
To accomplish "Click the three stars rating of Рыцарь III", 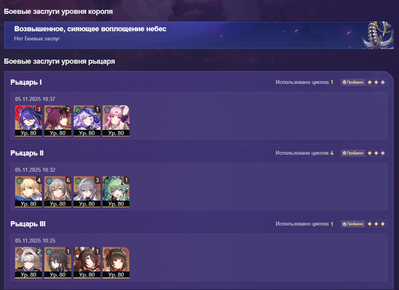I will [376, 224].
